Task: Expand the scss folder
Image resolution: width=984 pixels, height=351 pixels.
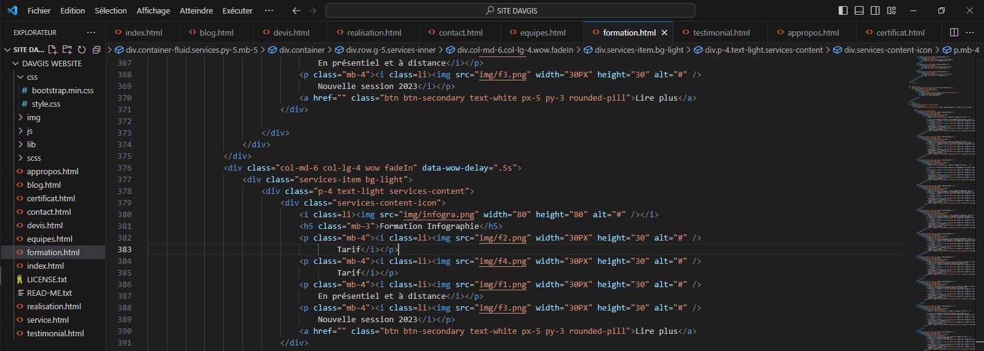Action: 21,158
